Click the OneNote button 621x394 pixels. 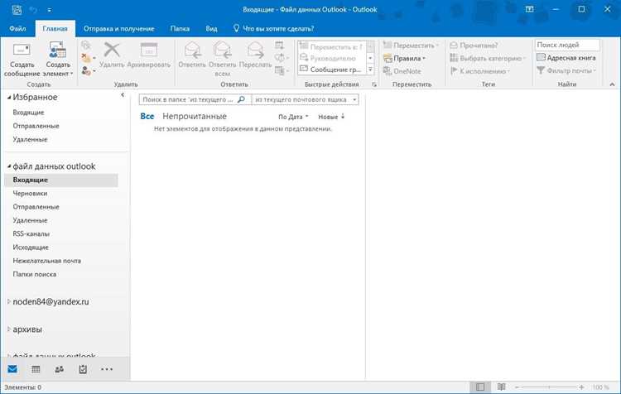click(x=402, y=71)
